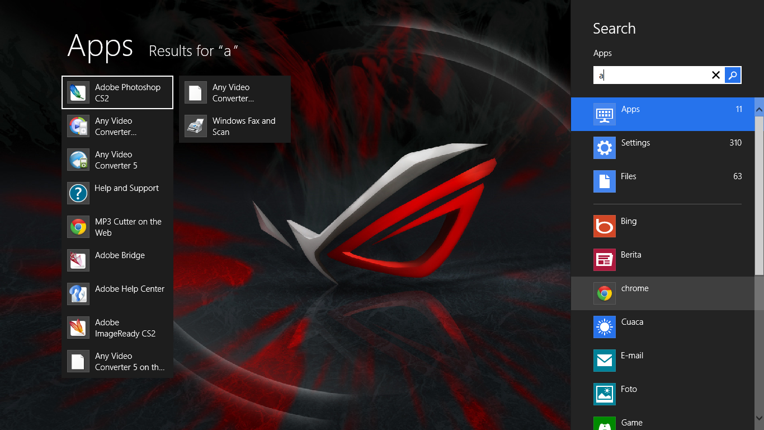Open the Help and Support question mark icon
764x430 pixels.
pyautogui.click(x=78, y=193)
